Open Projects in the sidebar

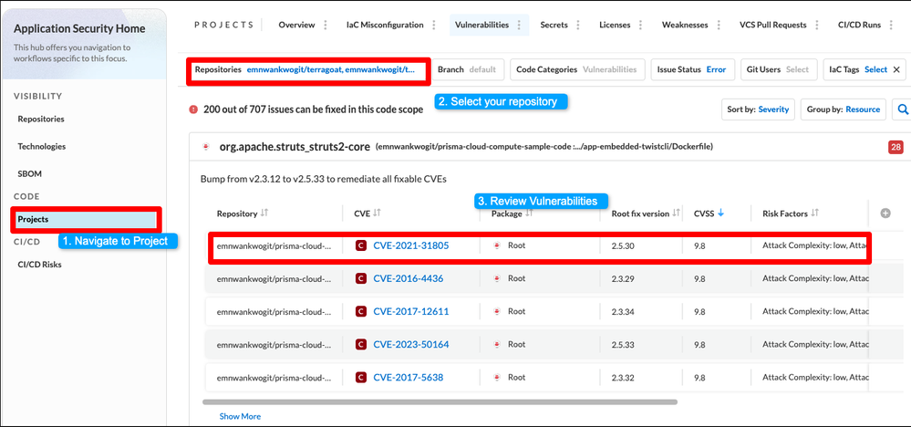(x=33, y=219)
